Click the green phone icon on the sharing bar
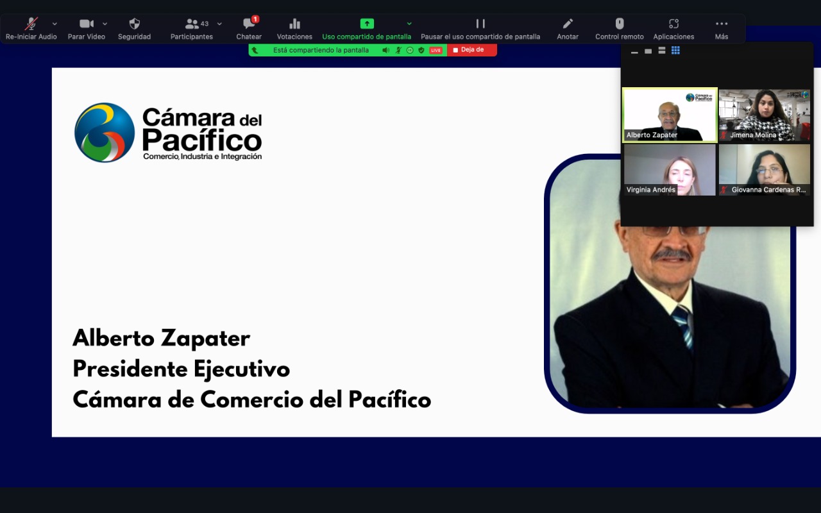This screenshot has height=513, width=821. pos(255,50)
